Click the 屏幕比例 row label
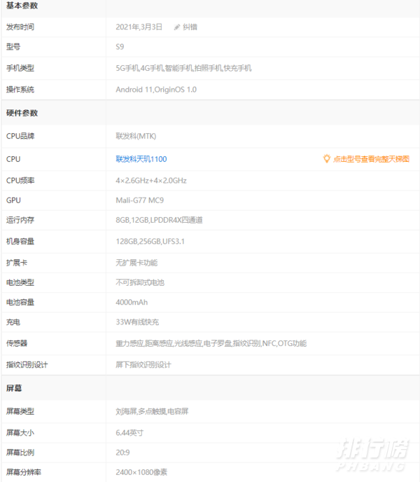The height and width of the screenshot is (482, 420). pos(20,452)
